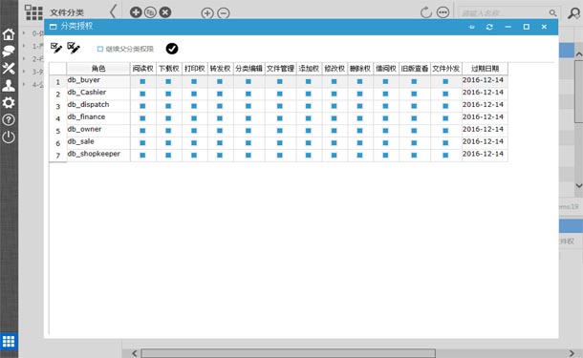Click the help question mark icon
Viewport: 583px width, 358px height.
pos(9,119)
